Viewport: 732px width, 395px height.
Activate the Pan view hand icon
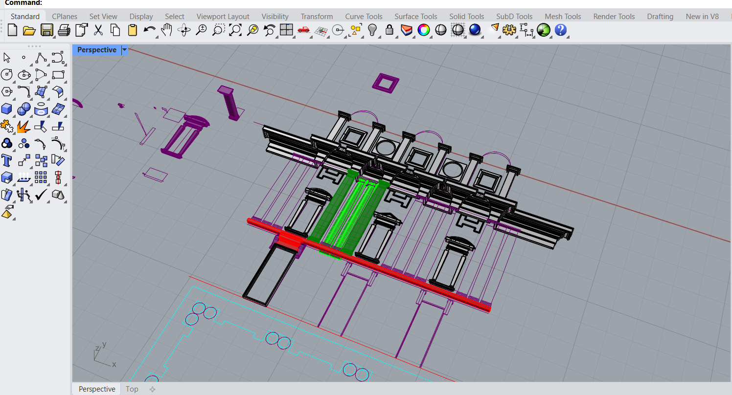[x=167, y=30]
